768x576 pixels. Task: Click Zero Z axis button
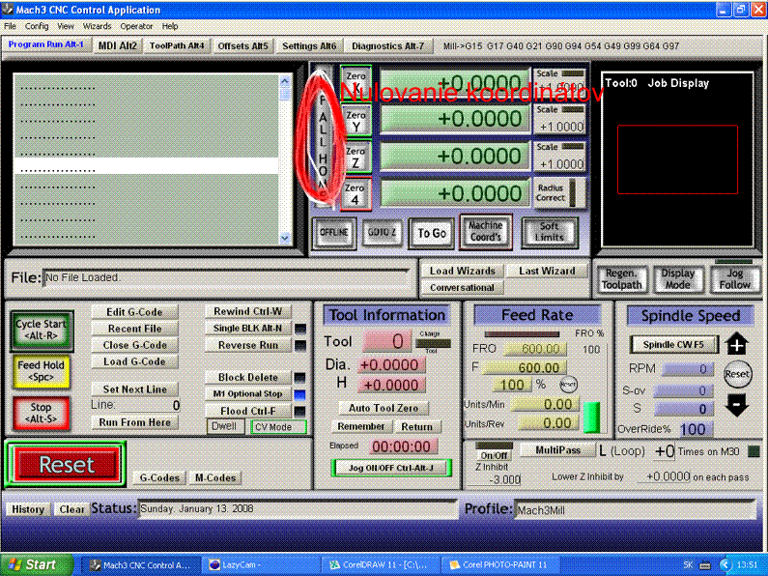click(x=356, y=157)
